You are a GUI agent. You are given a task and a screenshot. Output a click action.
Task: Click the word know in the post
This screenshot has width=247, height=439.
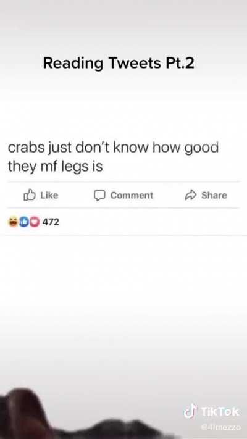tap(132, 148)
